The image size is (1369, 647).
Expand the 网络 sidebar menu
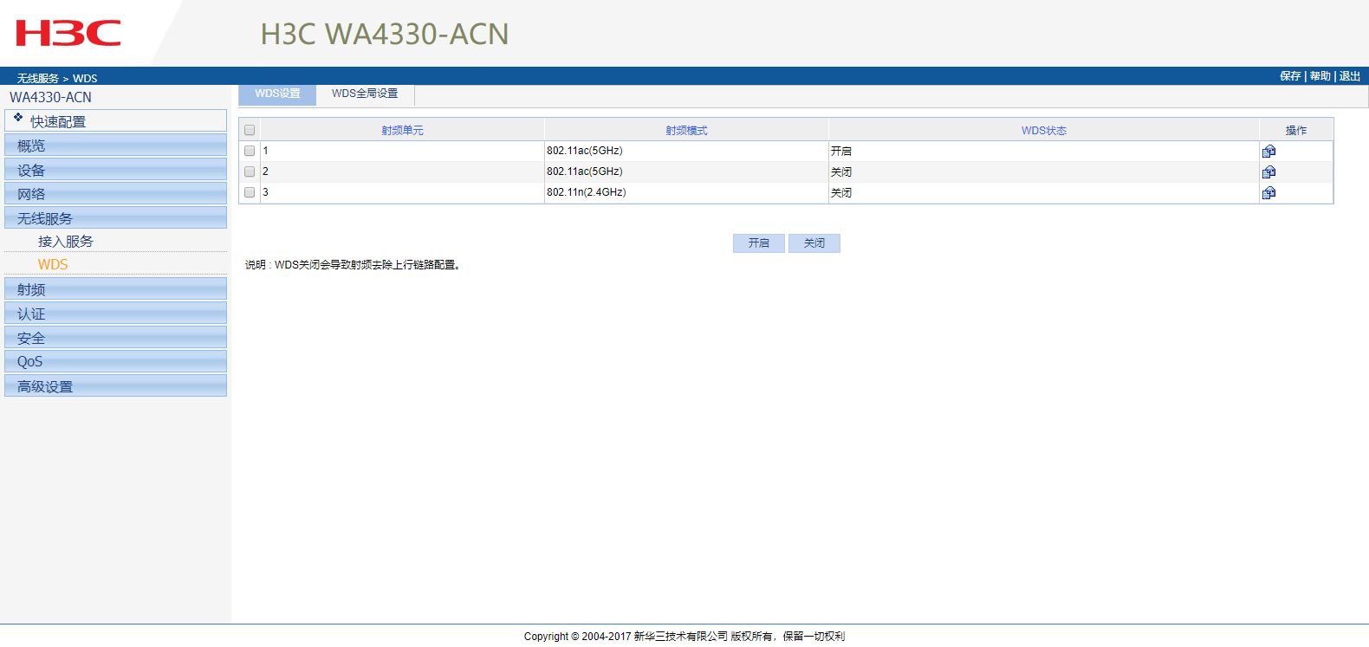tap(115, 194)
